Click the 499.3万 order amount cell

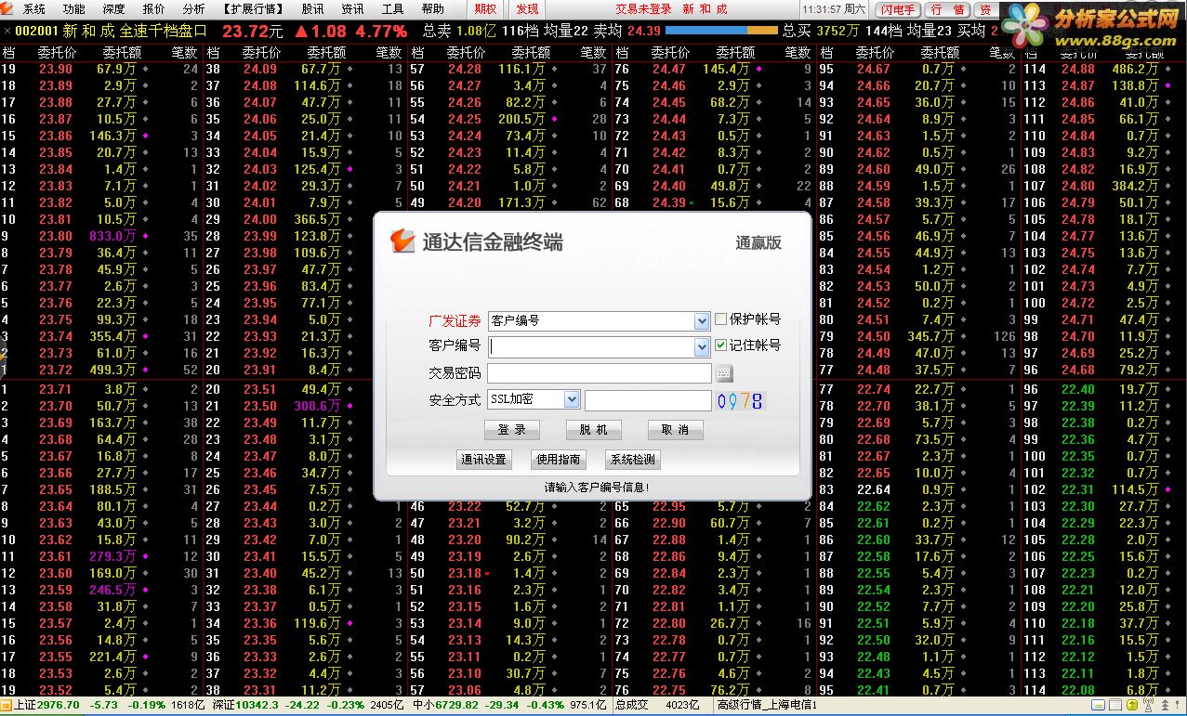(112, 370)
